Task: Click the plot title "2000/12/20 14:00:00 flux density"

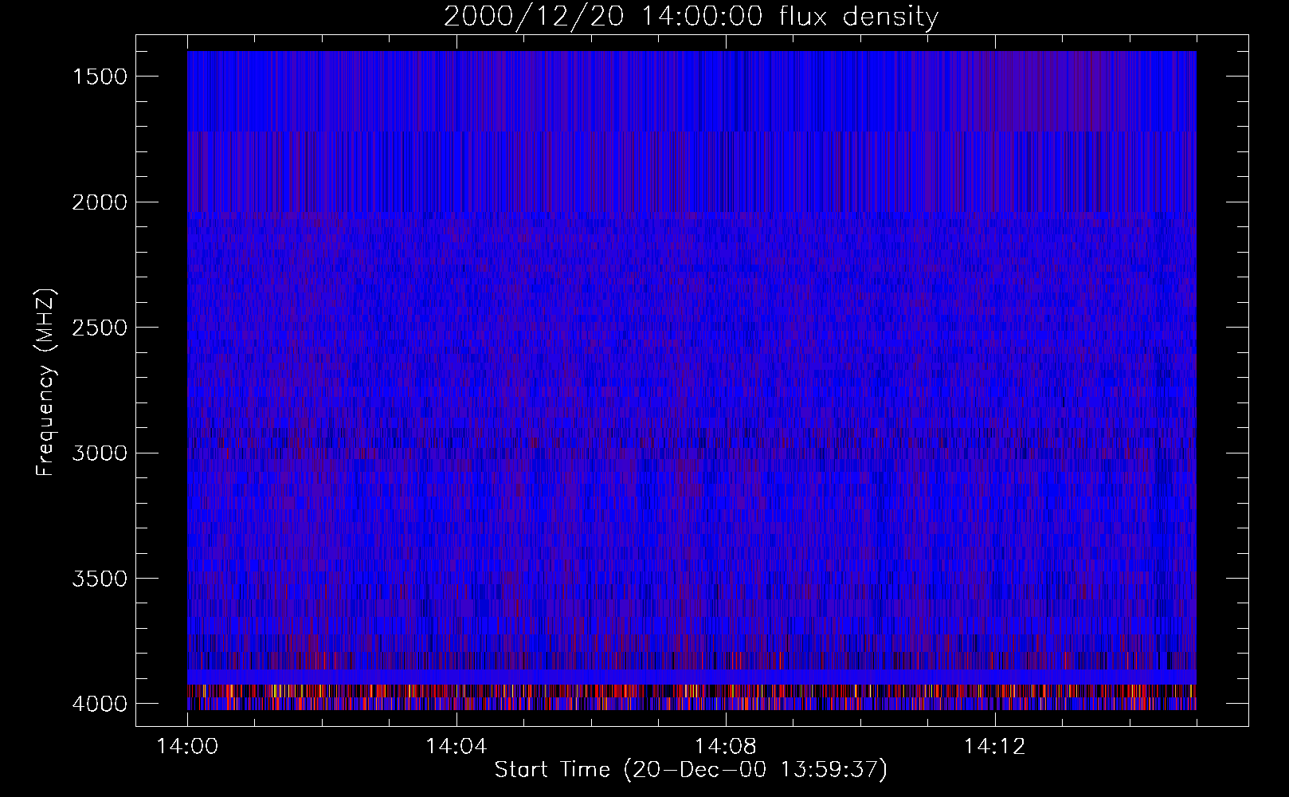Action: click(x=691, y=17)
